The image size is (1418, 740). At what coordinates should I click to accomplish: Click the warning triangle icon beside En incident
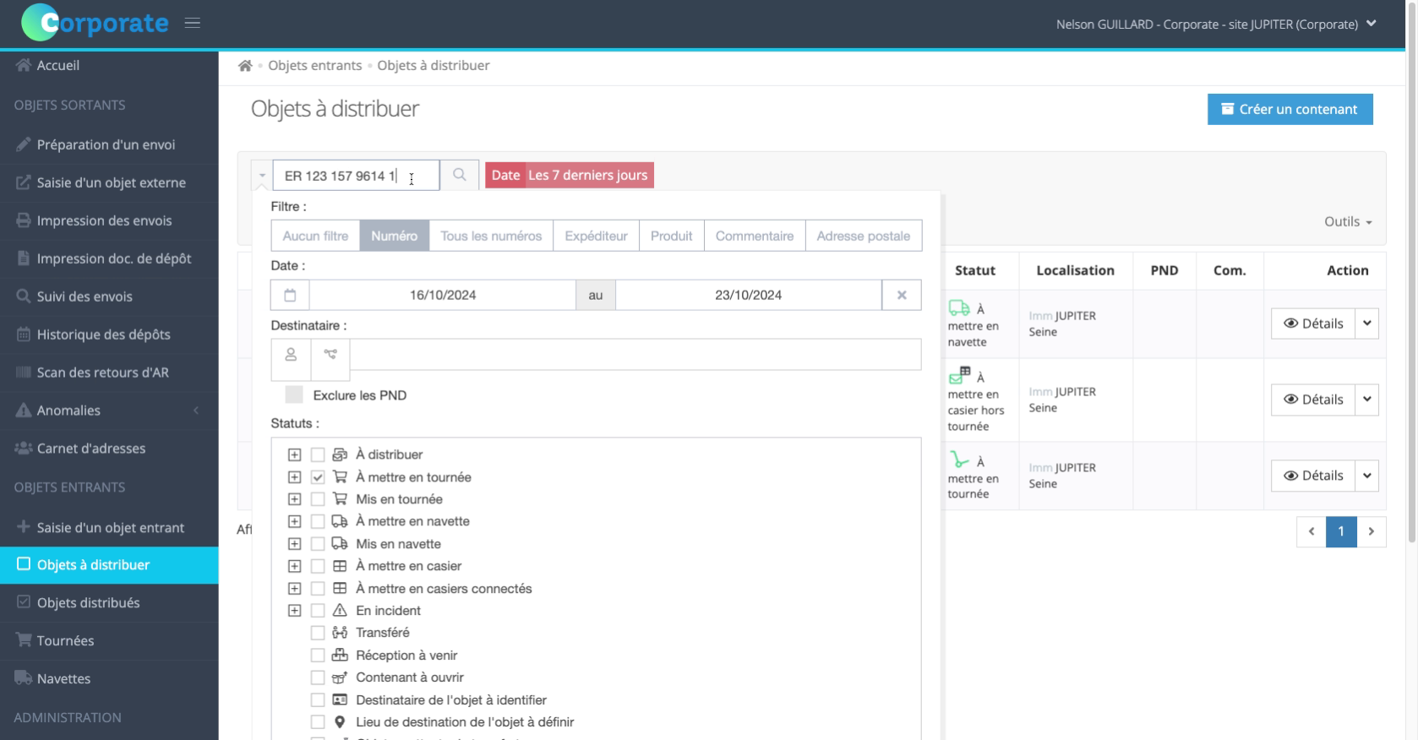tap(340, 611)
